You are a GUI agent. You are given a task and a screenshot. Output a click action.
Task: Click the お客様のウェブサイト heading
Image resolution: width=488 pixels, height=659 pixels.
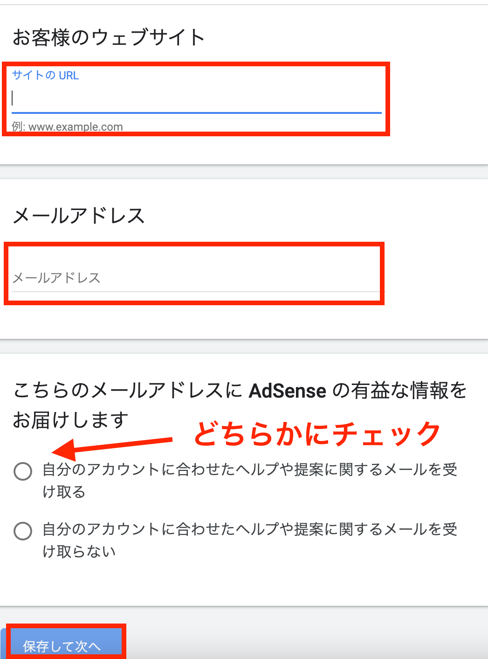tap(109, 37)
